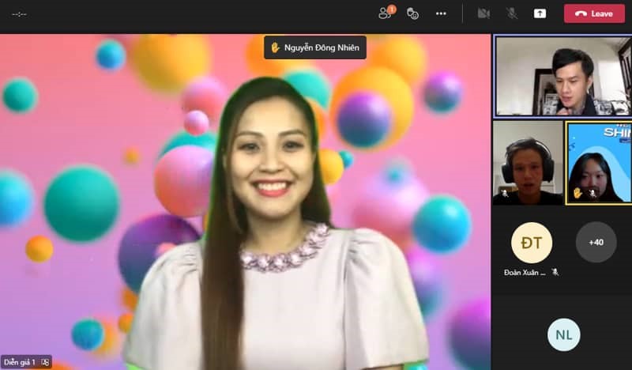Click the raise hand reactions icon
Viewport: 632px width, 370px height.
coord(412,13)
